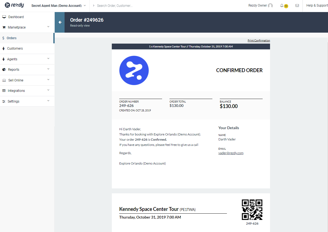The image size is (328, 232).
Task: Click the Rezdy Owner avatar icon
Action: (270, 6)
